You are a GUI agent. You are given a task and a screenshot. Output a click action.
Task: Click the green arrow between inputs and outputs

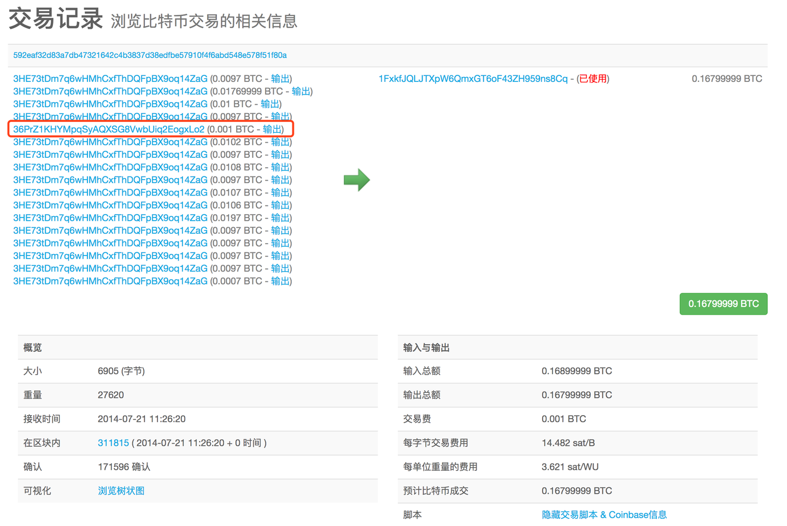pos(357,180)
